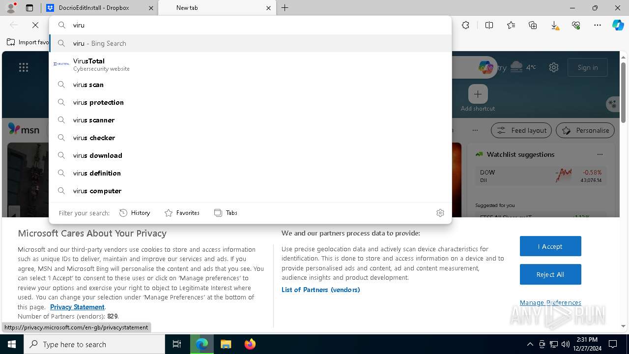Open a new browser tab
Screen dimensions: 629x354
click(285, 8)
